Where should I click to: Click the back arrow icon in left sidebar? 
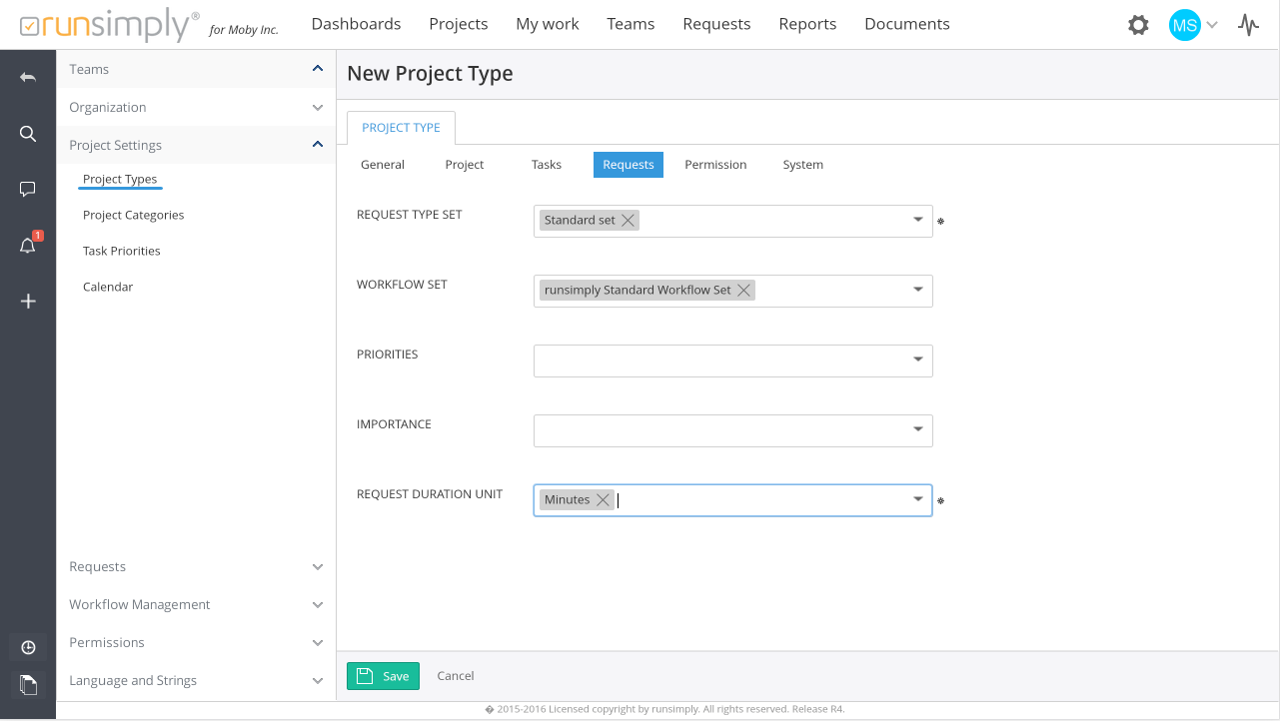pos(28,77)
